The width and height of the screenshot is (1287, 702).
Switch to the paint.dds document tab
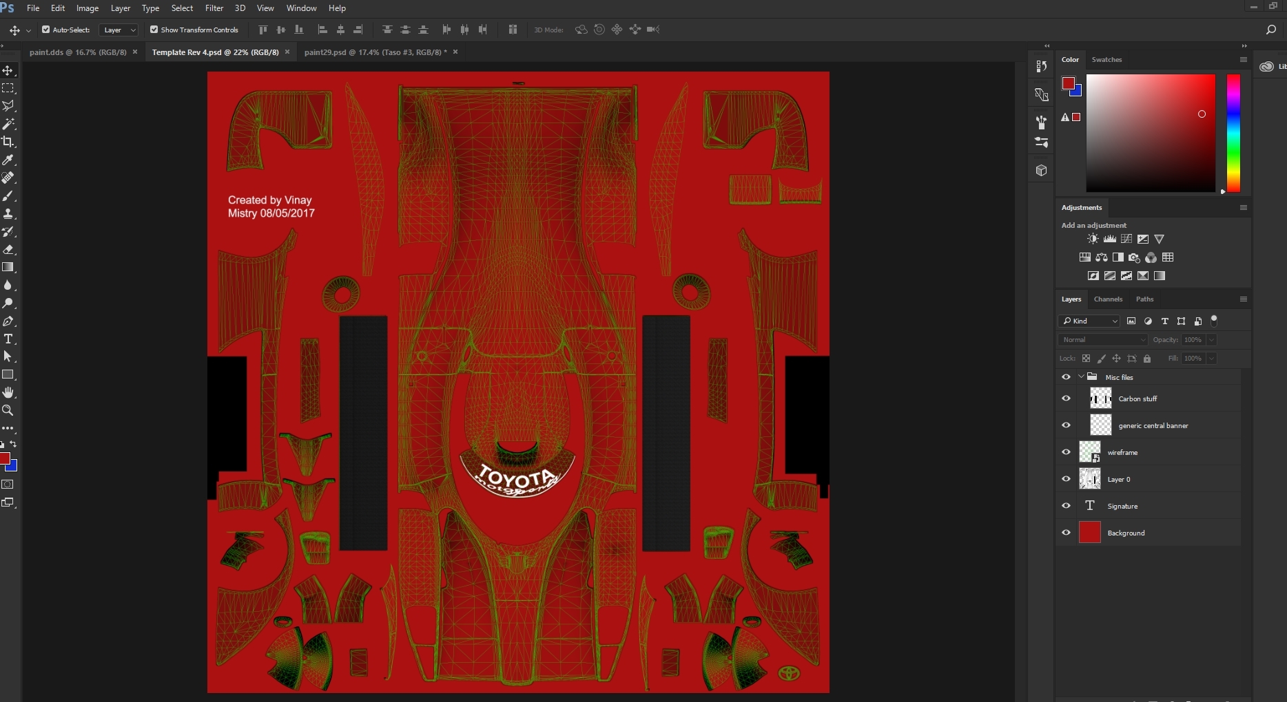(x=78, y=52)
